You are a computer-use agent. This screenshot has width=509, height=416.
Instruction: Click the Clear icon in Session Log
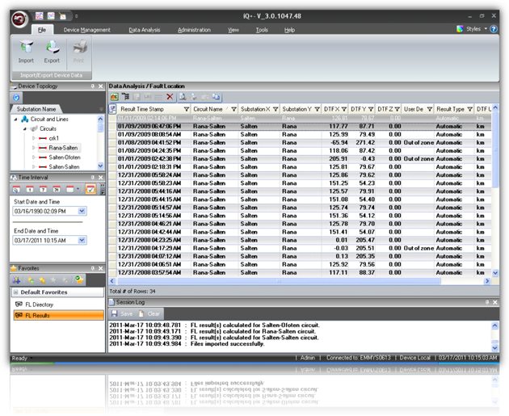click(141, 313)
